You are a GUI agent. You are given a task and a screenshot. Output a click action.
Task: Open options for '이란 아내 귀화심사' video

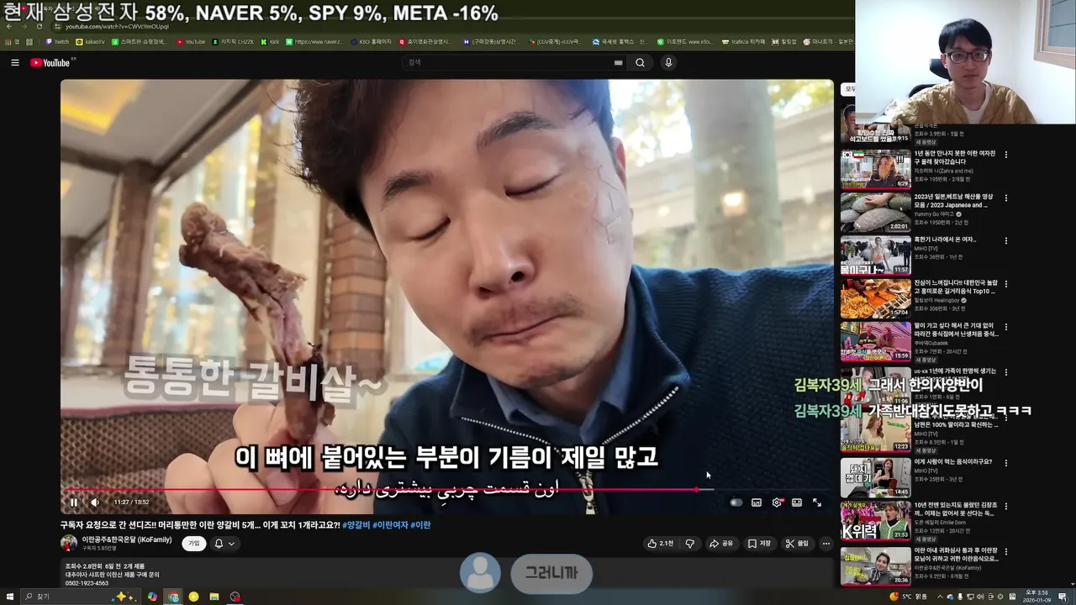point(1005,551)
